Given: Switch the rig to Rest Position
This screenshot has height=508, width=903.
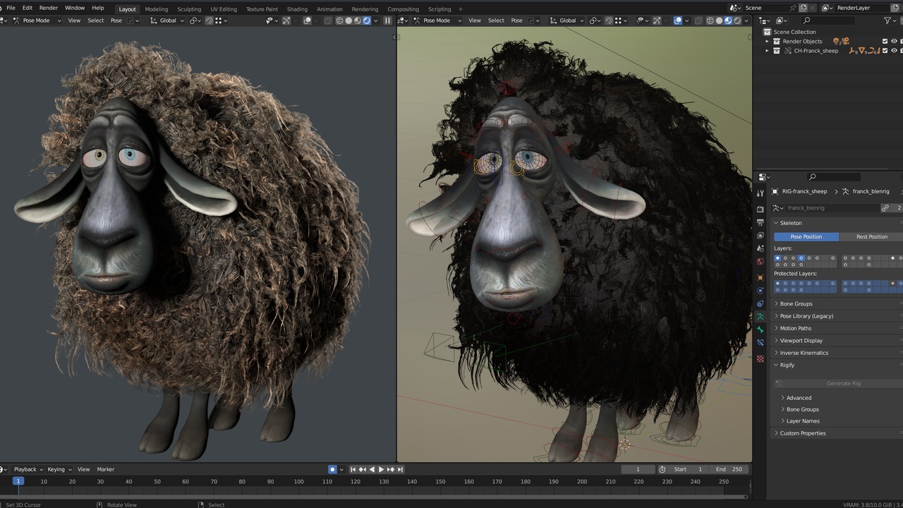Looking at the screenshot, I should tap(872, 236).
